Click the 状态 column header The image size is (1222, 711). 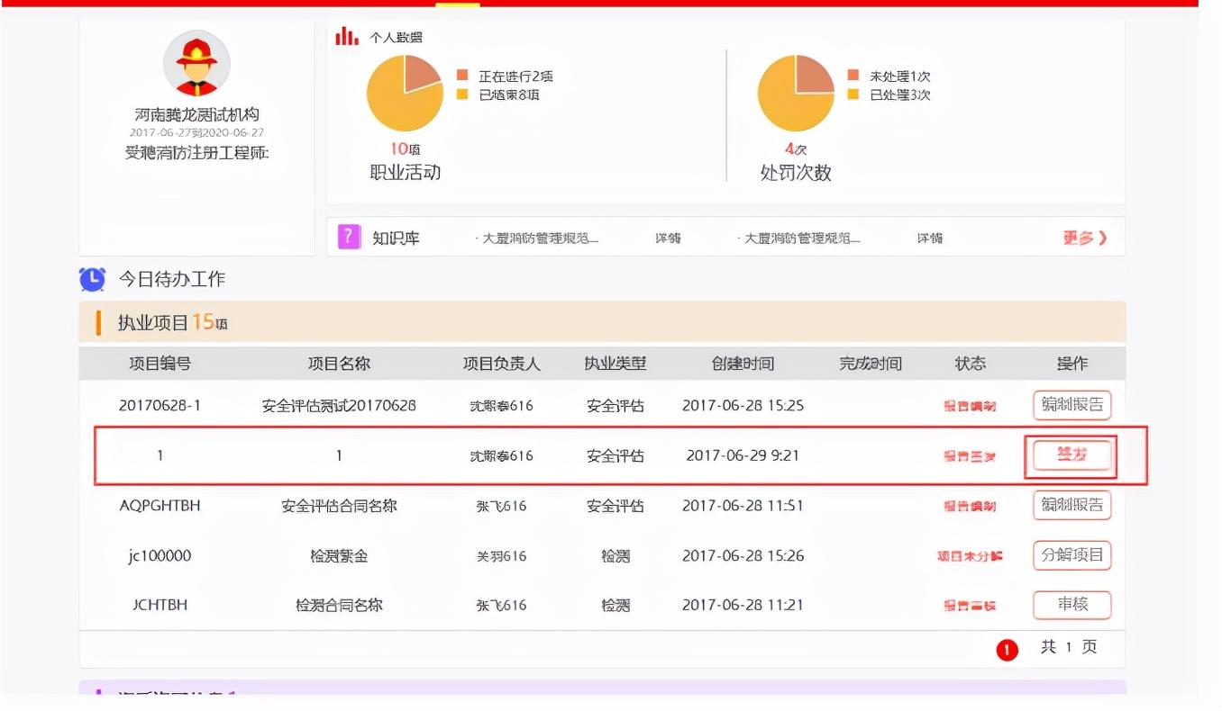971,364
